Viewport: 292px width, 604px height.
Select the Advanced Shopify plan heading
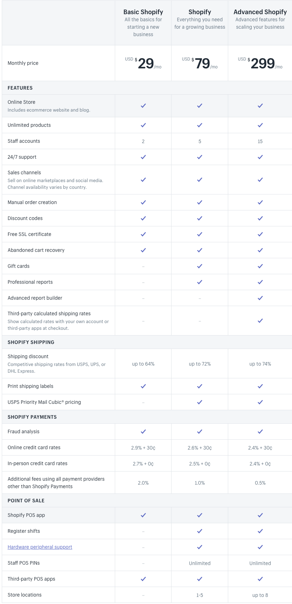260,12
